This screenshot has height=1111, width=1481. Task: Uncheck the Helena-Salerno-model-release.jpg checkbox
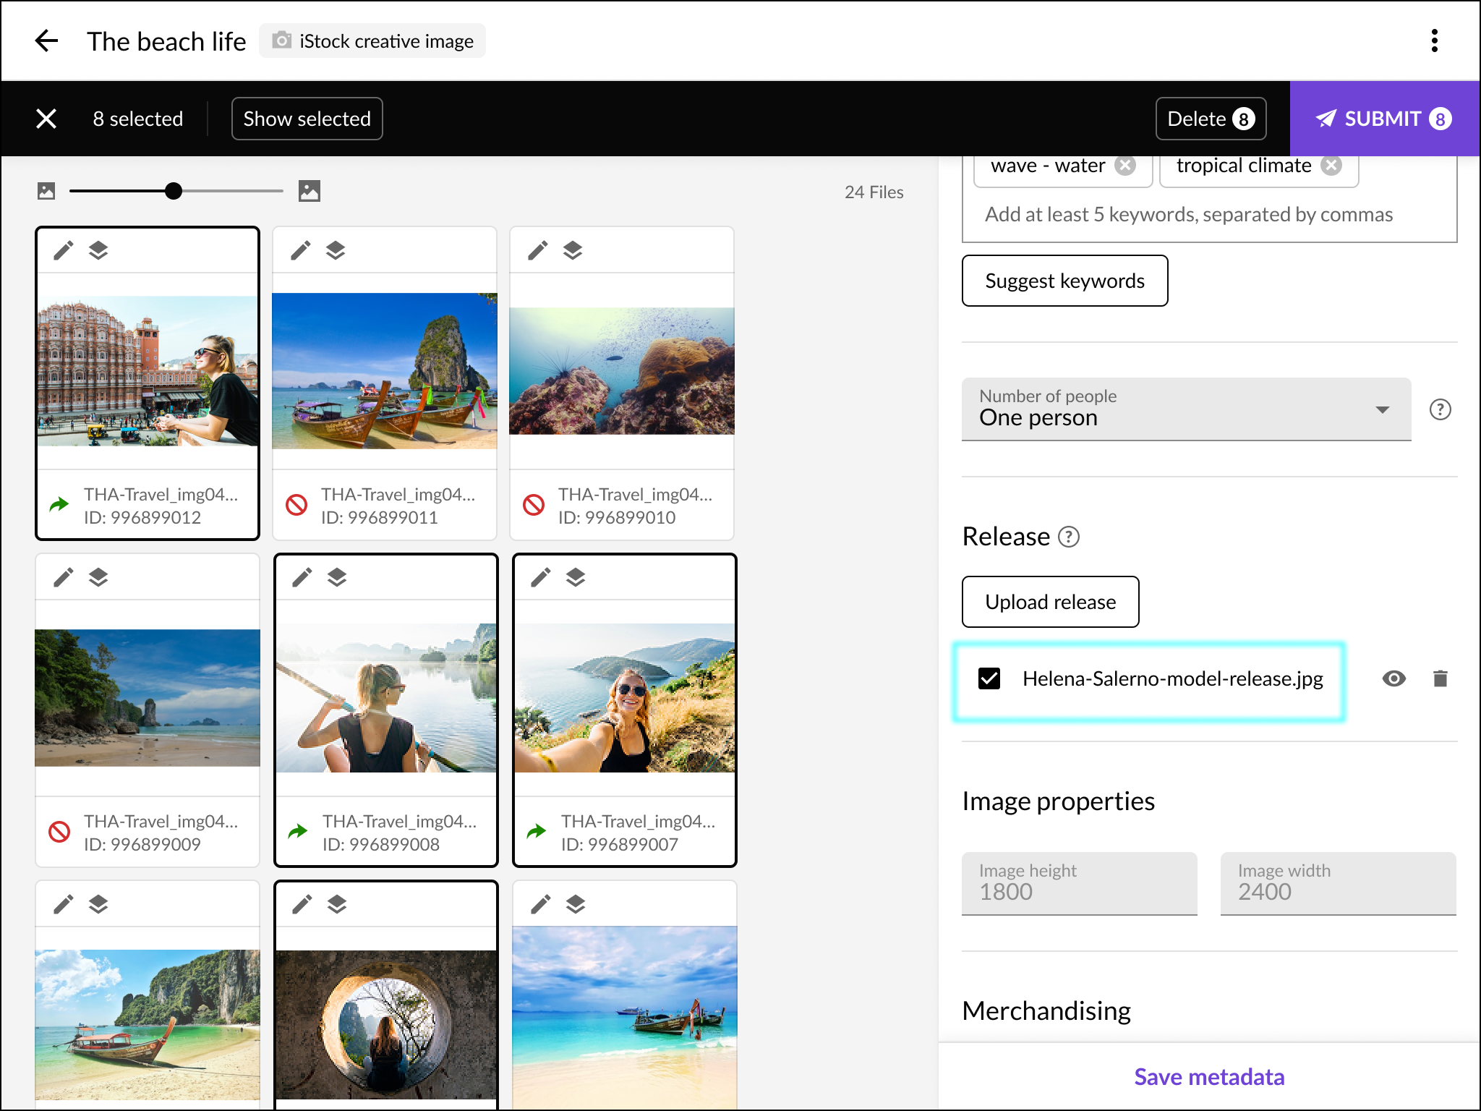pos(989,678)
